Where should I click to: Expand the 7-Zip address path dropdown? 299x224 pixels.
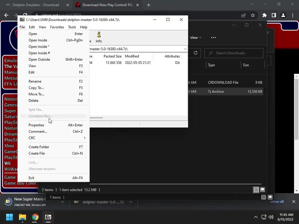pyautogui.click(x=185, y=49)
